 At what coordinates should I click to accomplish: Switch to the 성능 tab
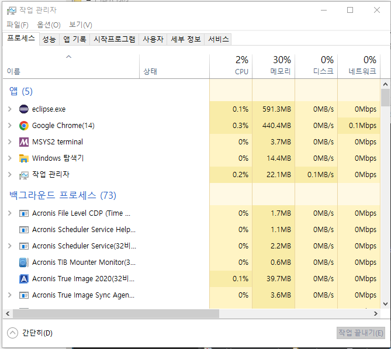(x=49, y=39)
